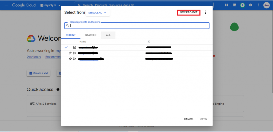Click the ID column header
Screen dimensions: 273x132
[149, 42]
